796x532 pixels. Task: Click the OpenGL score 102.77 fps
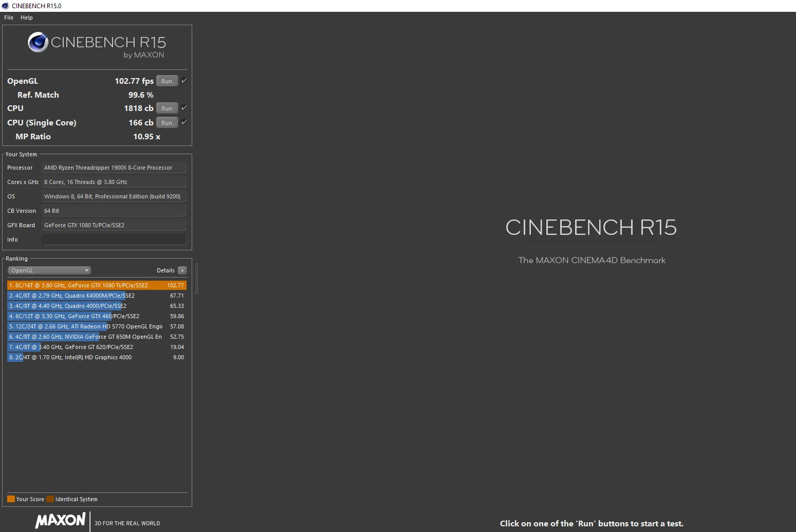134,81
